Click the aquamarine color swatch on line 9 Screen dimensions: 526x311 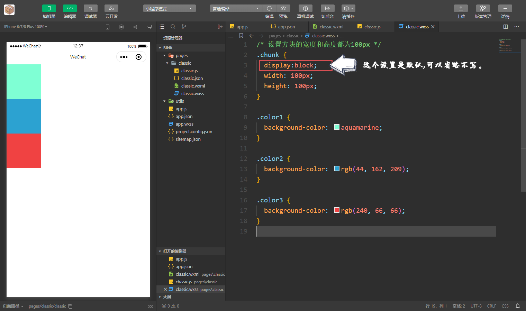pos(336,127)
